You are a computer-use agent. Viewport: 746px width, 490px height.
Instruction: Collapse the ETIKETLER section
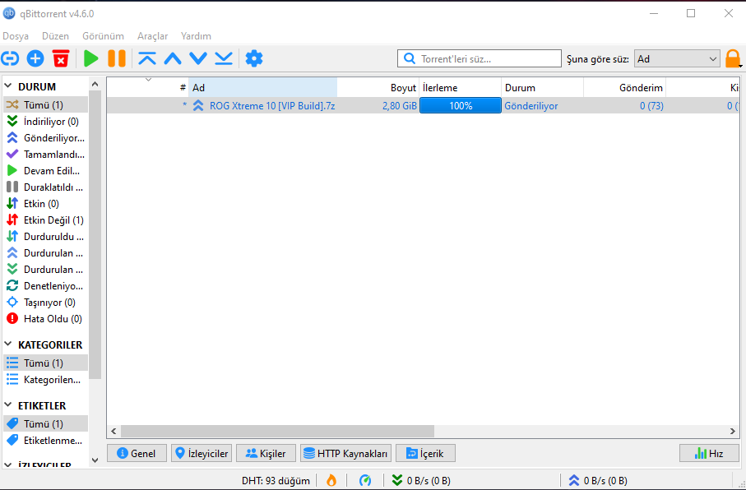(x=8, y=405)
